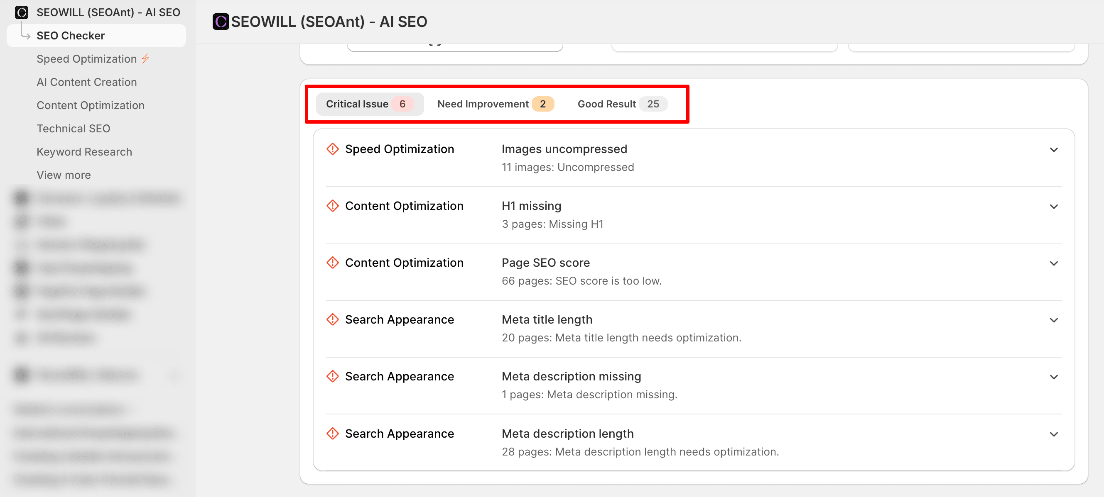The width and height of the screenshot is (1104, 497).
Task: Click the SEOWILL app icon in sidebar
Action: pos(22,12)
